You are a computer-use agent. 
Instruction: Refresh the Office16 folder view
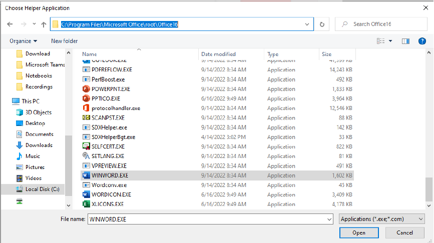(x=322, y=24)
